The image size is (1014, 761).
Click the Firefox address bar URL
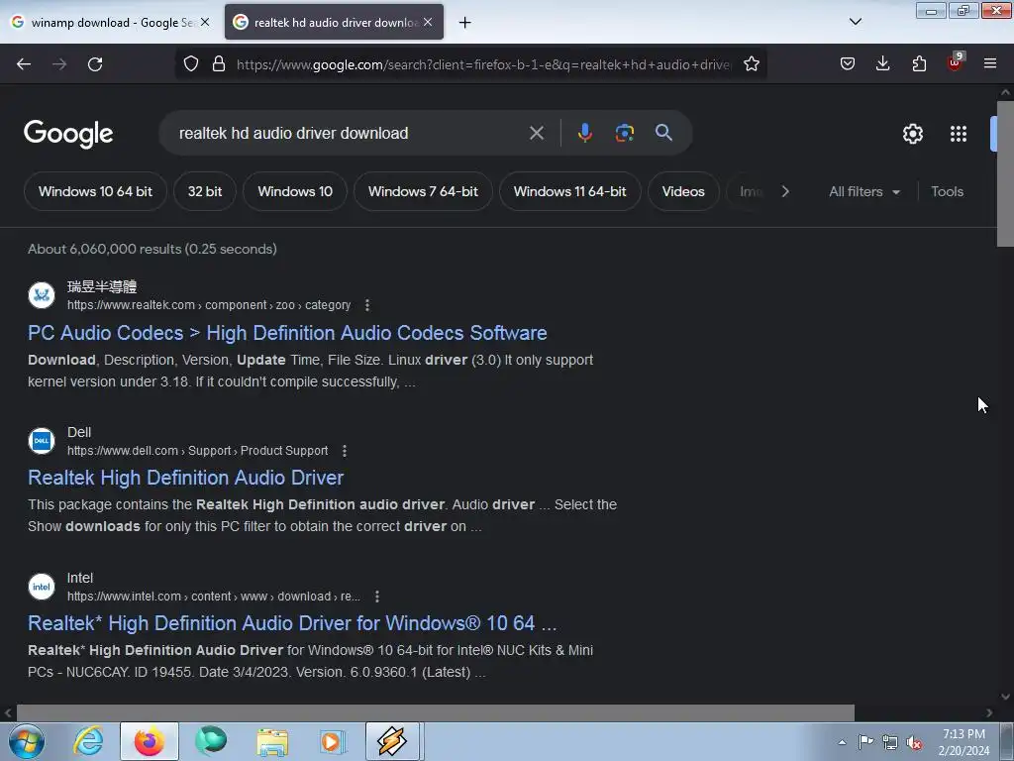(483, 64)
